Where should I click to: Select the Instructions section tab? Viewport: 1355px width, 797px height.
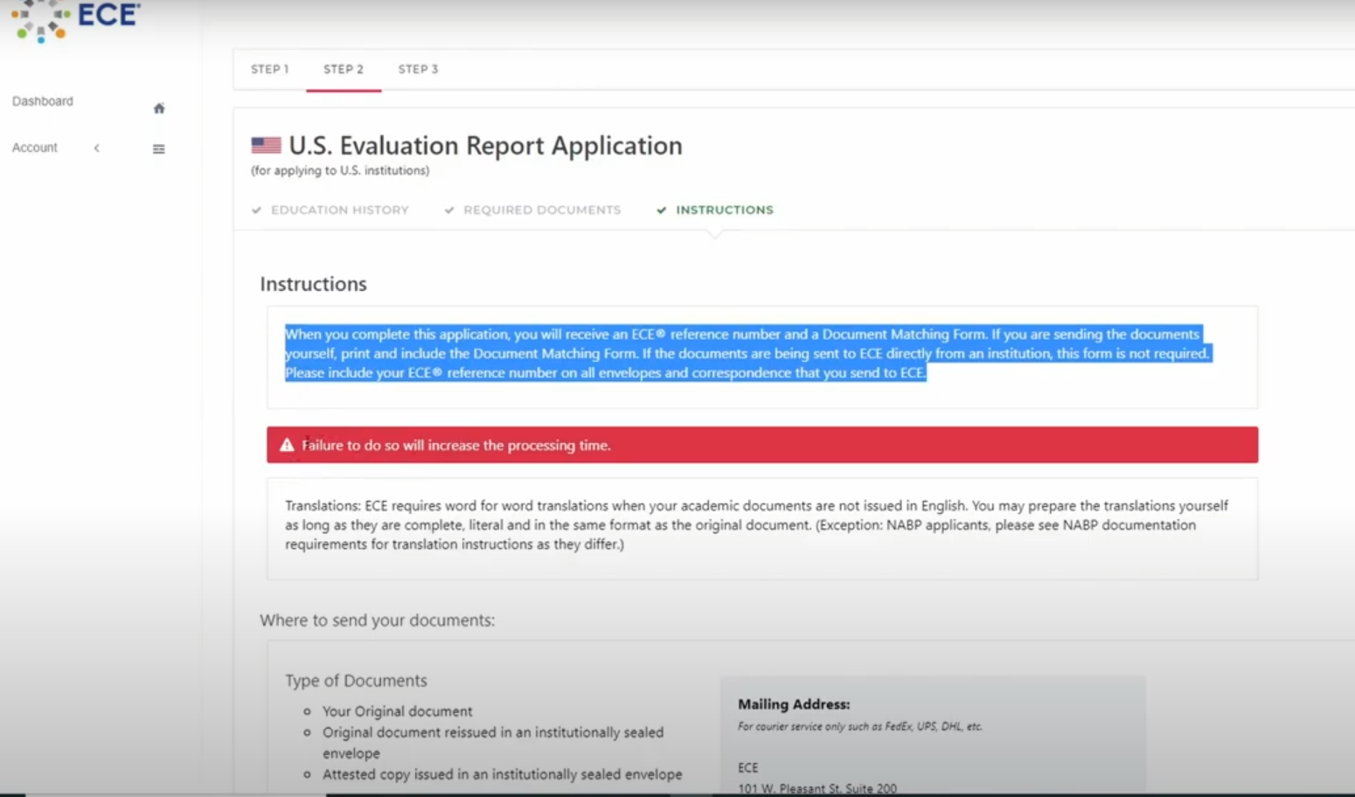pyautogui.click(x=725, y=210)
